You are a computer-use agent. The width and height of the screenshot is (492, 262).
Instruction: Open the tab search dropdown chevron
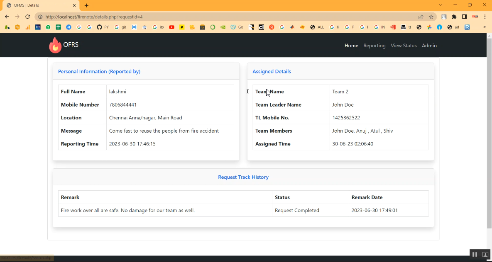(x=441, y=5)
